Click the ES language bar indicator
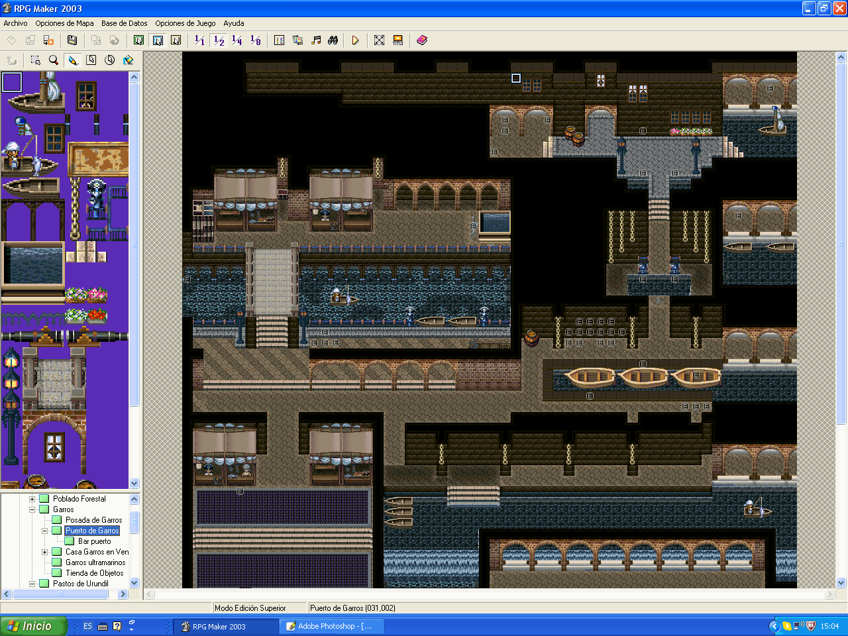The height and width of the screenshot is (636, 848). (x=87, y=626)
